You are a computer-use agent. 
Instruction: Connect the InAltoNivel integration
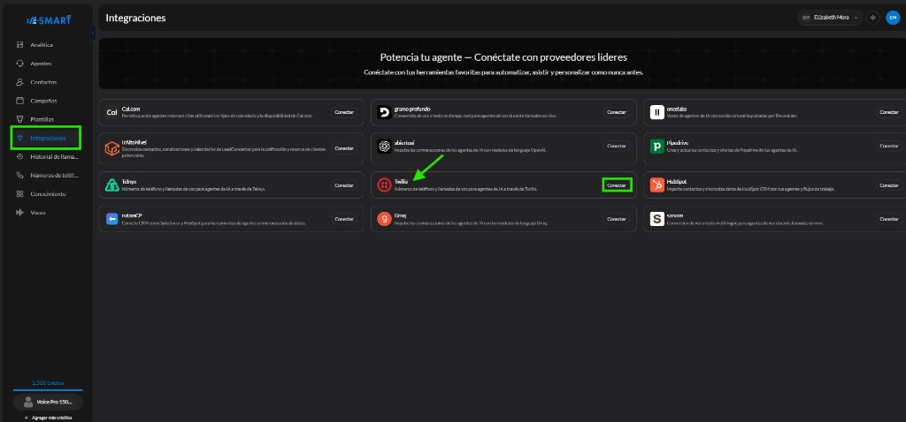[344, 148]
